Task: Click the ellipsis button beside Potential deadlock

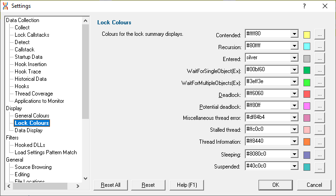Action: [x=319, y=106]
